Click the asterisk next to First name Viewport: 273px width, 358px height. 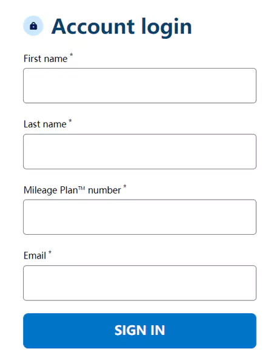(x=71, y=55)
